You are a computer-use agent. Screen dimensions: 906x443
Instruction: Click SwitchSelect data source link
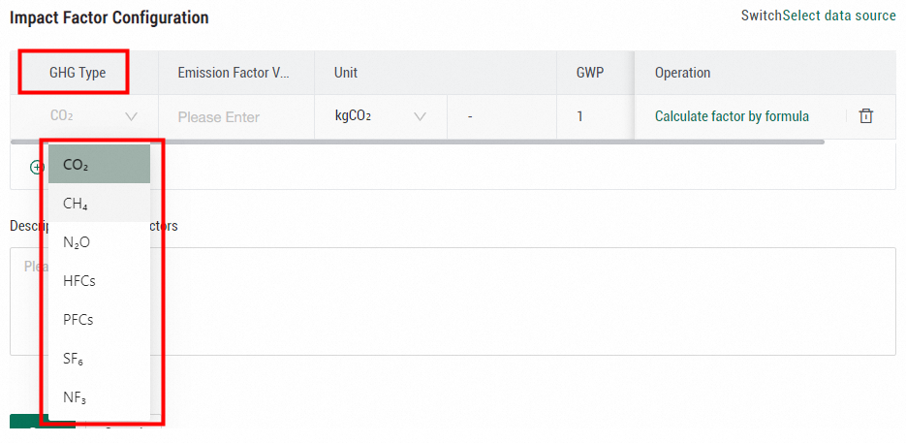pos(818,16)
